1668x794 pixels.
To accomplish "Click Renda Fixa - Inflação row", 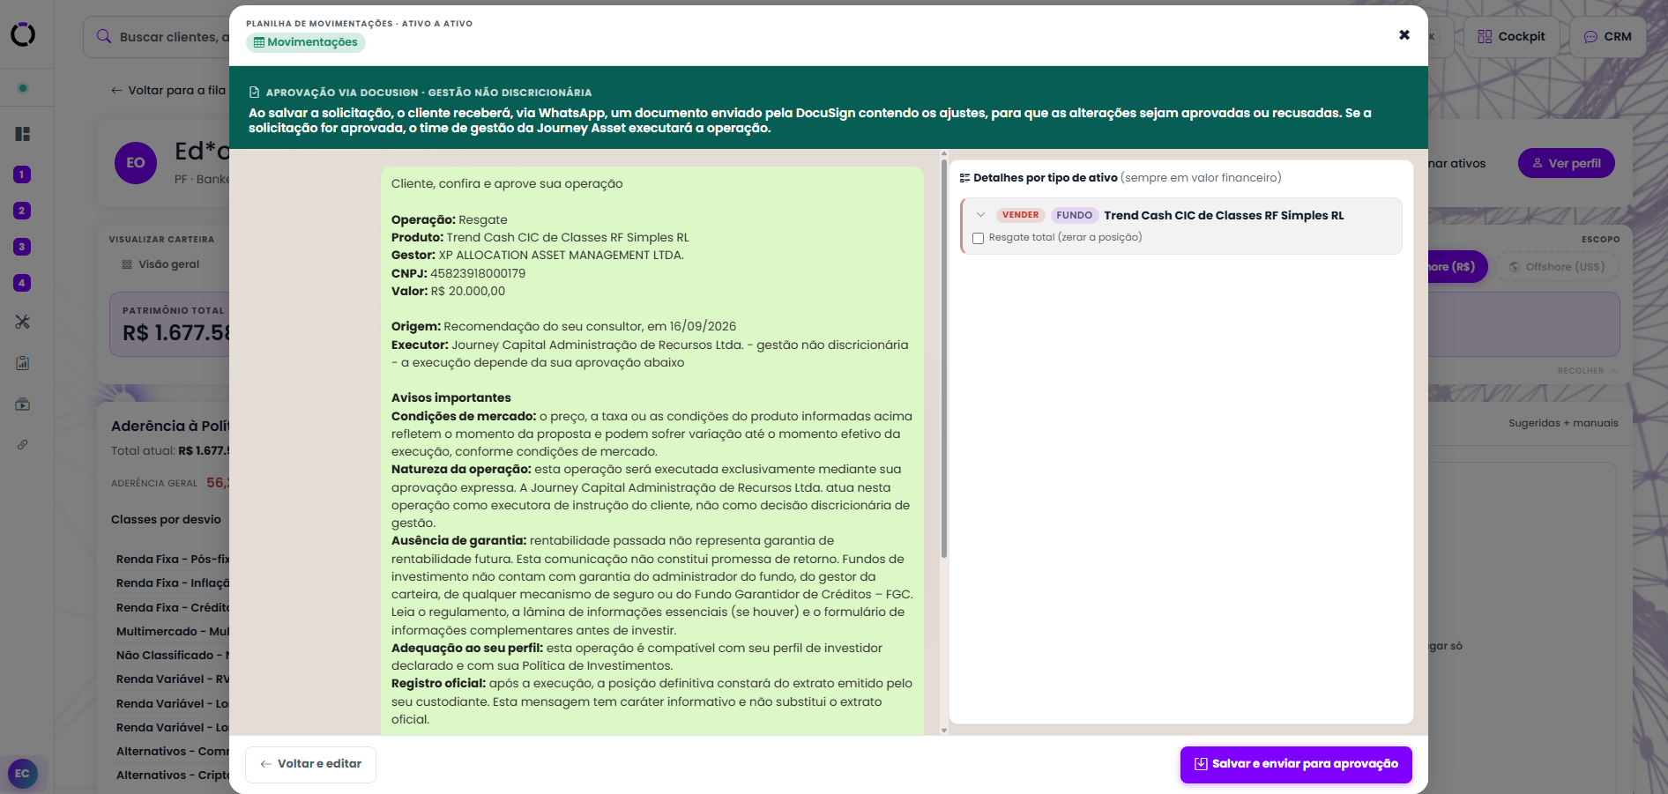I will tap(172, 583).
